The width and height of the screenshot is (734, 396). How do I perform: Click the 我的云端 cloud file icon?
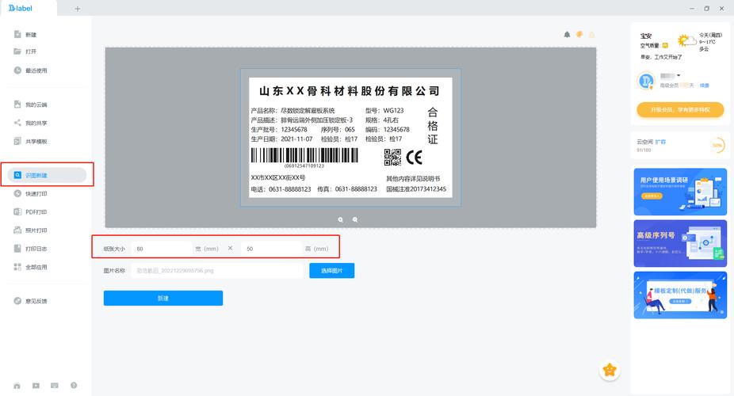click(x=17, y=104)
